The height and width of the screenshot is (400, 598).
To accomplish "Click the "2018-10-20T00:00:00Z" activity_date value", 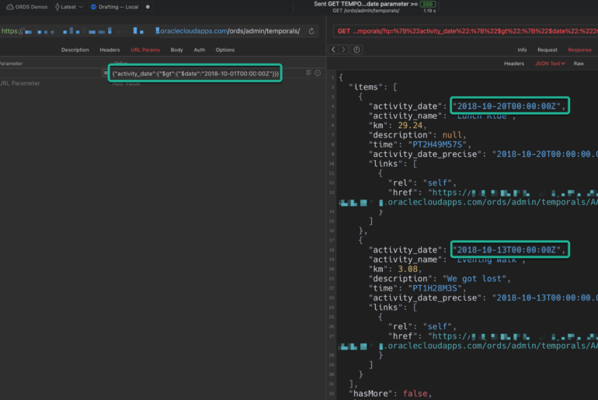I will pos(506,106).
